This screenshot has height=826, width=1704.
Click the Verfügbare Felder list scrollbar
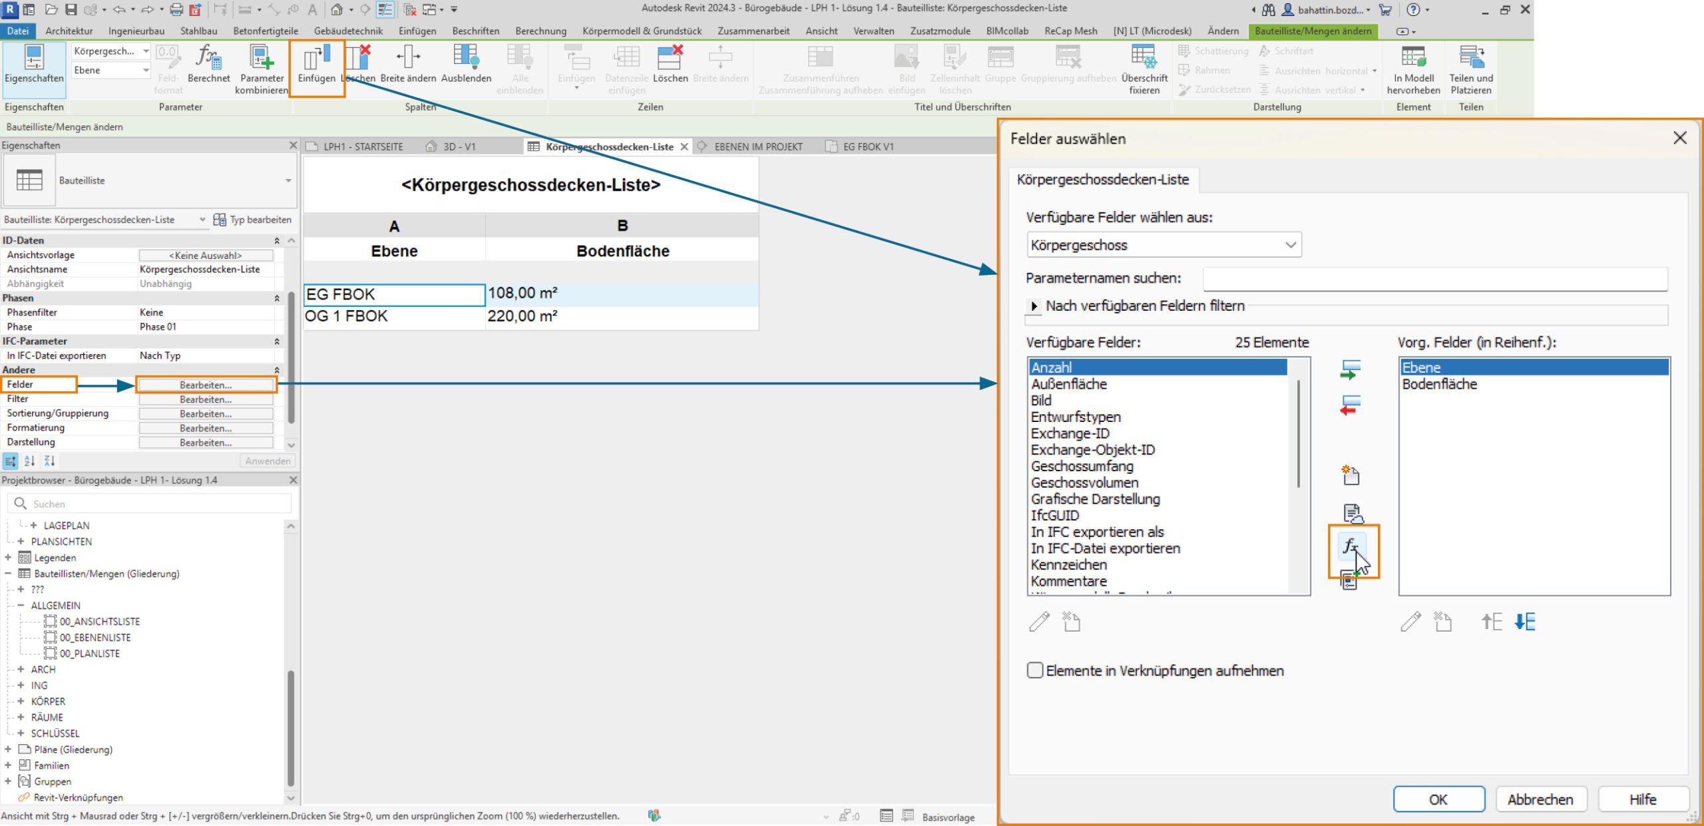coord(1299,433)
